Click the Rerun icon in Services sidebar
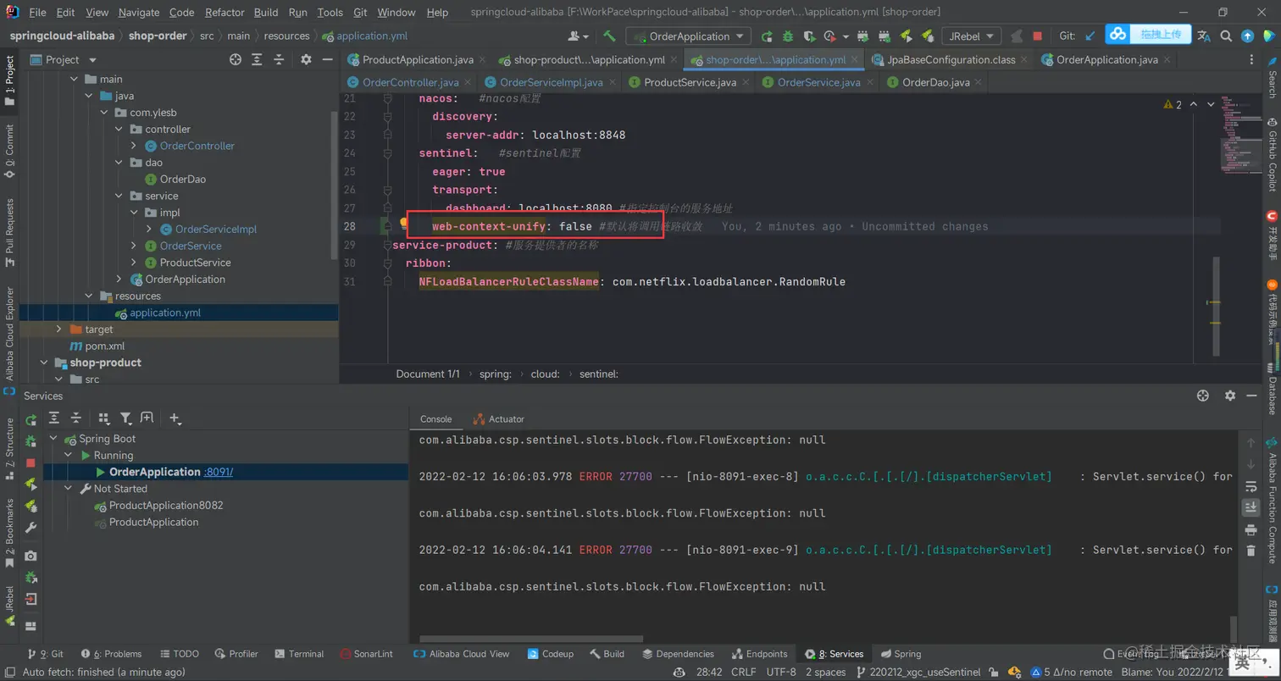The image size is (1281, 681). [30, 419]
